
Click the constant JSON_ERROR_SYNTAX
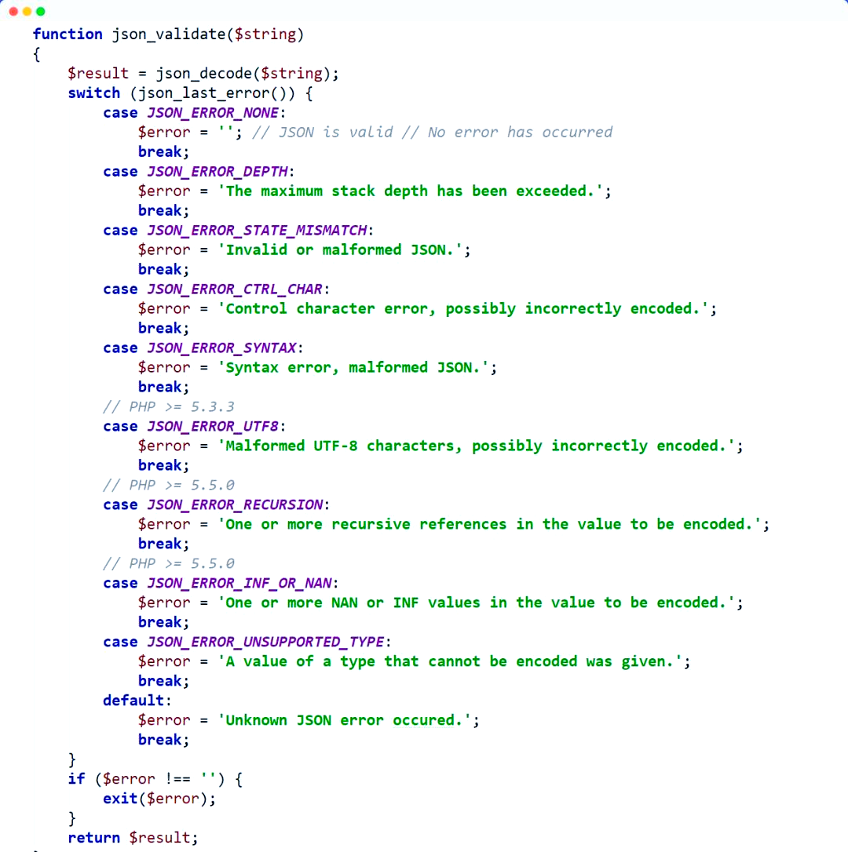pyautogui.click(x=222, y=348)
